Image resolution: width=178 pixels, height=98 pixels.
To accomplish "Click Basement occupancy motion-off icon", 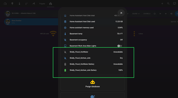I will coord(65,40).
